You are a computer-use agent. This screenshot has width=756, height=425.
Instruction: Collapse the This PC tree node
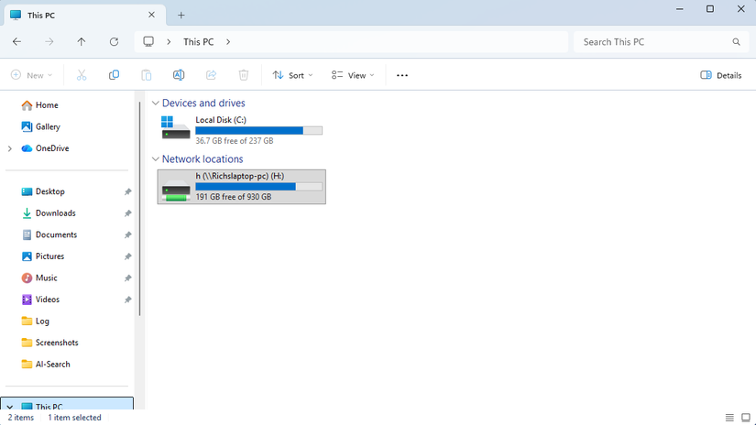click(x=10, y=407)
